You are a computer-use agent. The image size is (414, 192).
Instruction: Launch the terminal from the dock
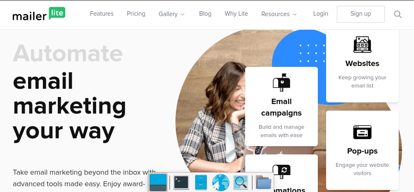(x=181, y=183)
